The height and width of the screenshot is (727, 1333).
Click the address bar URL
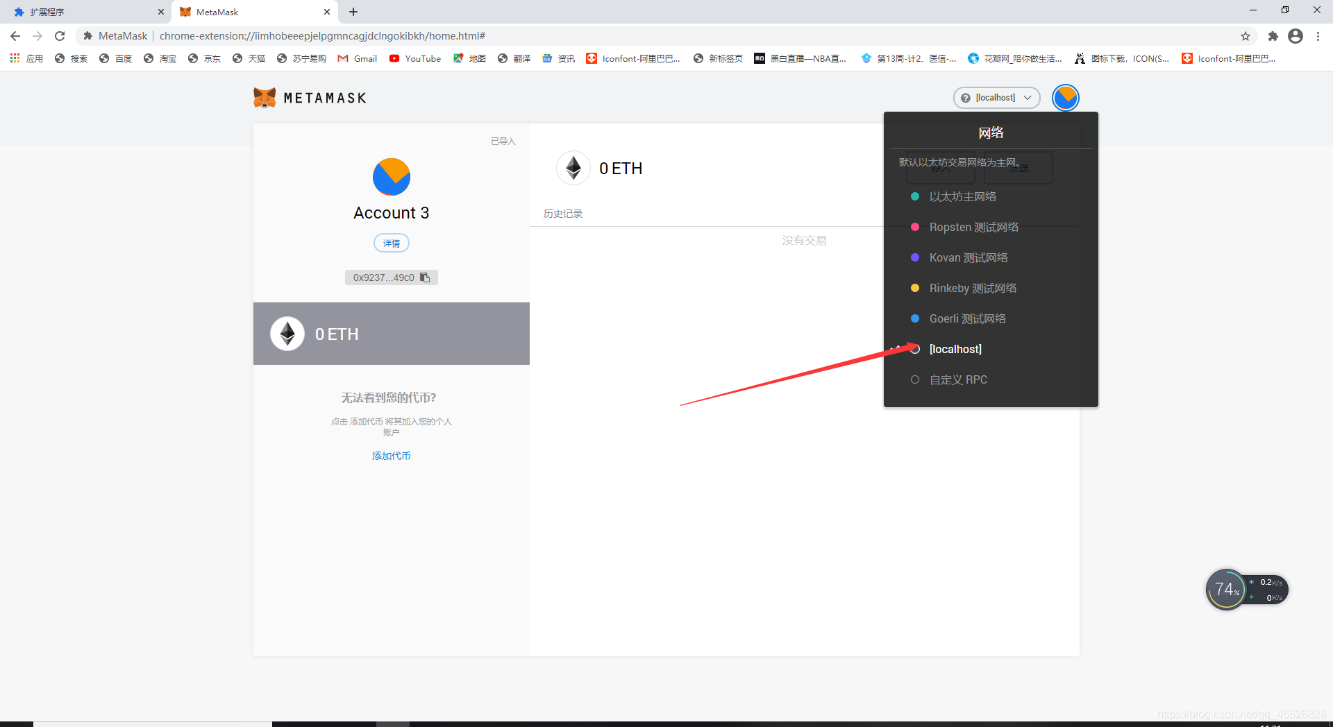[x=322, y=36]
